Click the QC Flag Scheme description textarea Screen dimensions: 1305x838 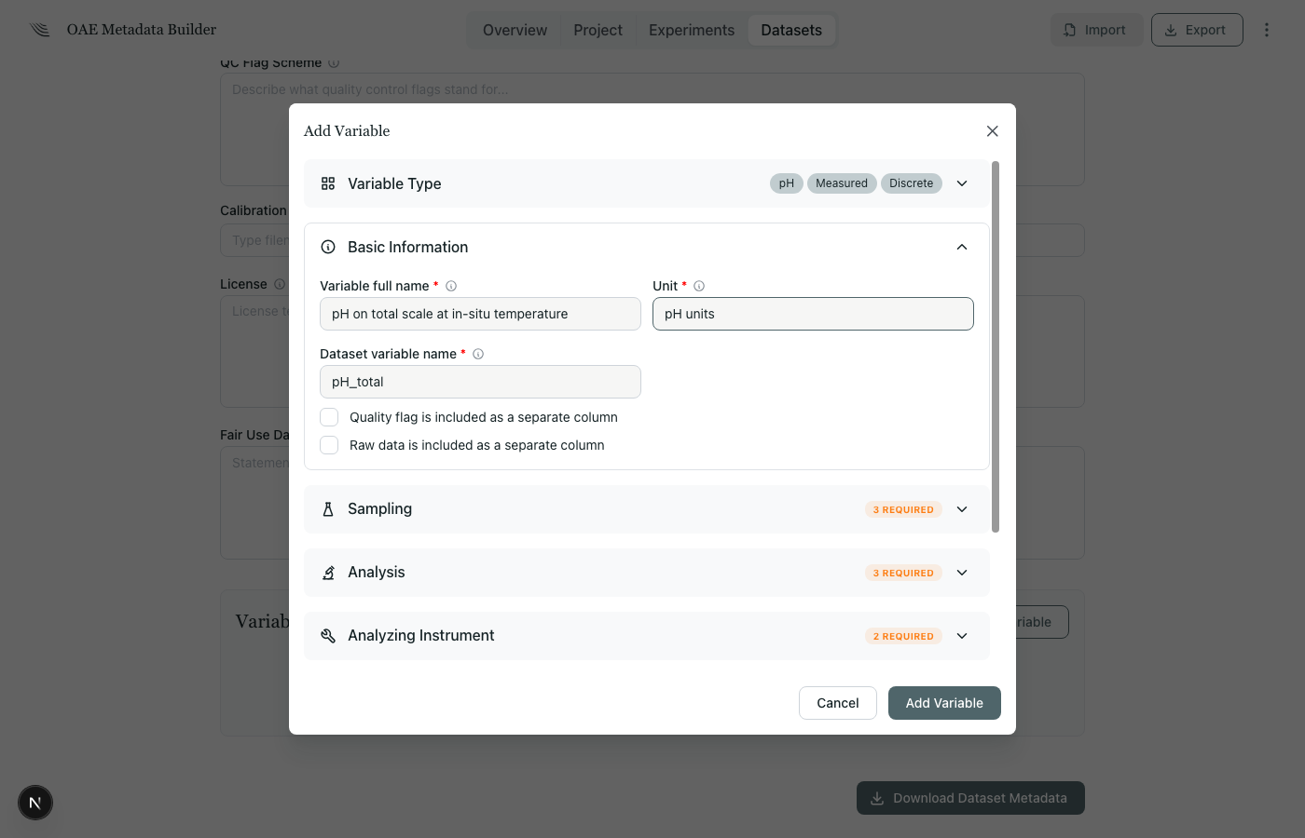[652, 129]
